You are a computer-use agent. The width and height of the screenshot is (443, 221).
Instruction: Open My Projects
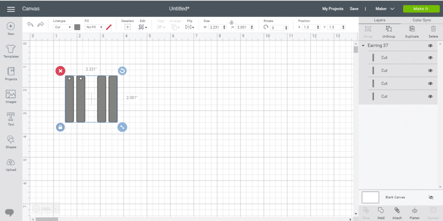333,9
